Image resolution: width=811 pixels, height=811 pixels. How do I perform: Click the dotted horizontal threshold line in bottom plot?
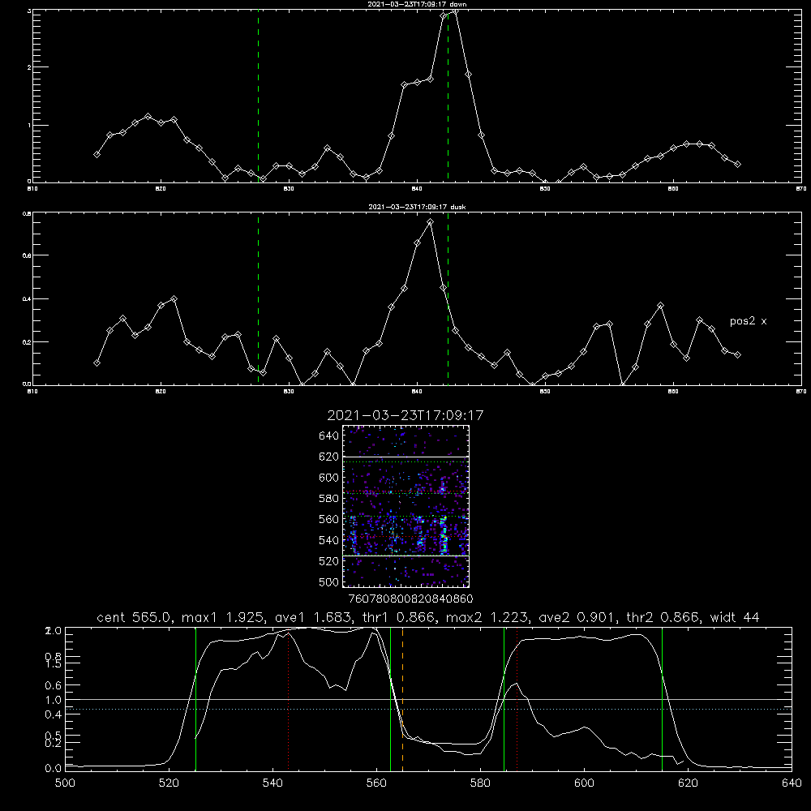[428, 709]
